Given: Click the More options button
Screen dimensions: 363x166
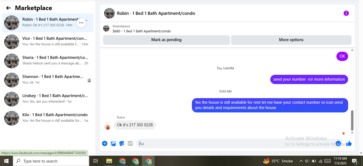Looking at the screenshot, I should coord(291,40).
